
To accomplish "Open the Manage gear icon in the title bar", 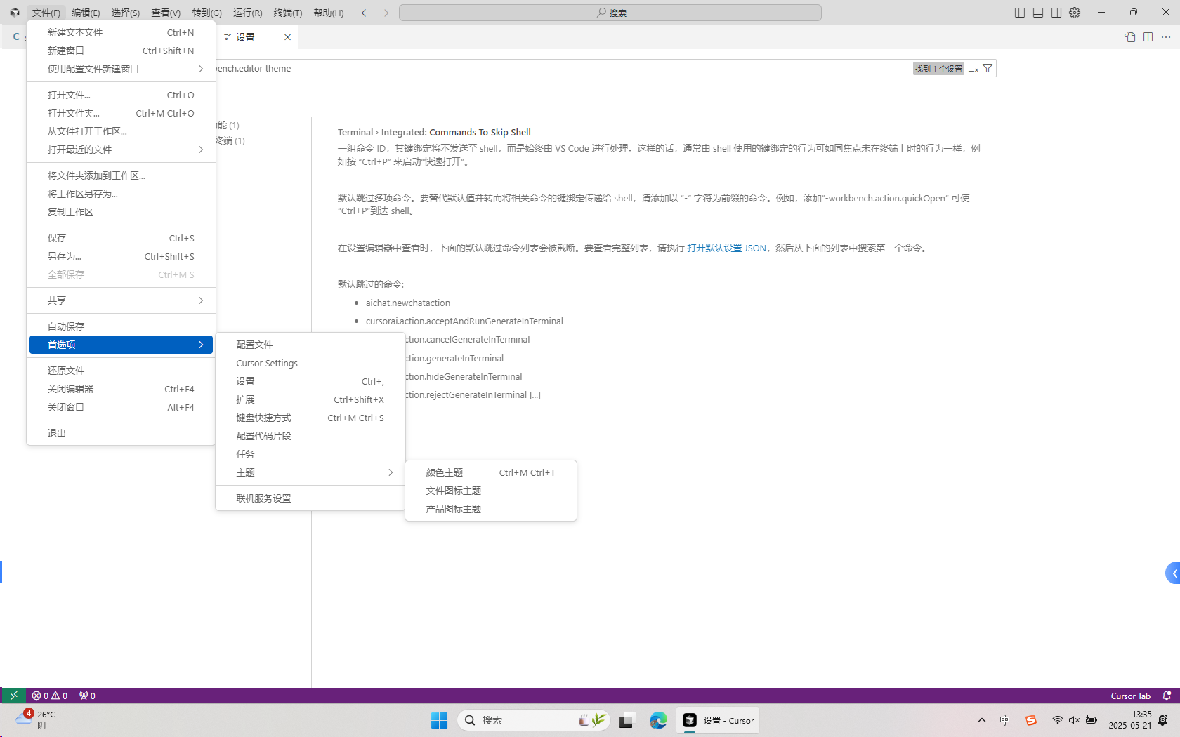I will tap(1074, 12).
